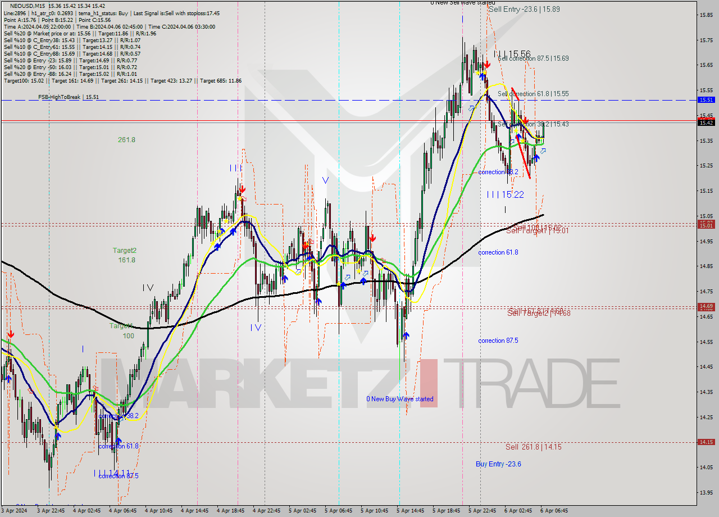
Task: Click the '3 Apr 2024' date axis label
Action: click(13, 511)
